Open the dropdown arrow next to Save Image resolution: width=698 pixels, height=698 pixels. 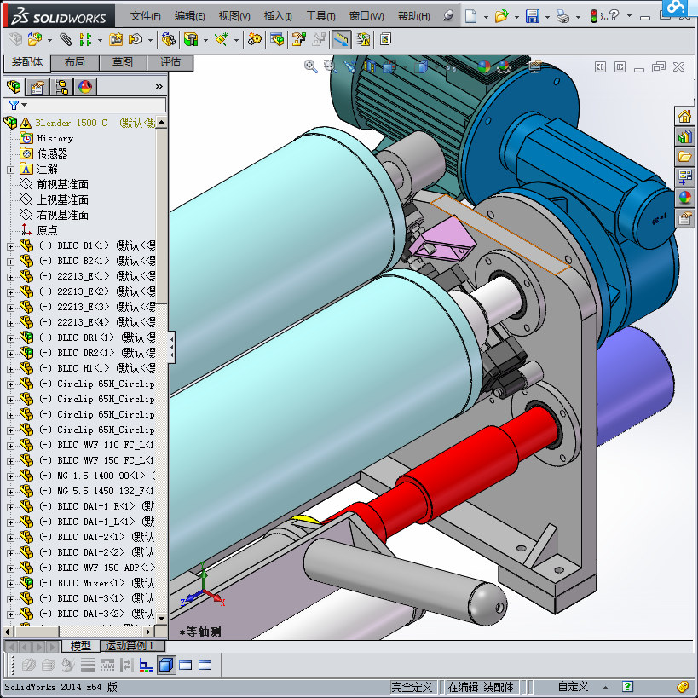point(547,17)
